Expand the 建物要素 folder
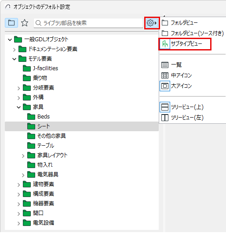The width and height of the screenshot is (226, 233). (x=18, y=185)
